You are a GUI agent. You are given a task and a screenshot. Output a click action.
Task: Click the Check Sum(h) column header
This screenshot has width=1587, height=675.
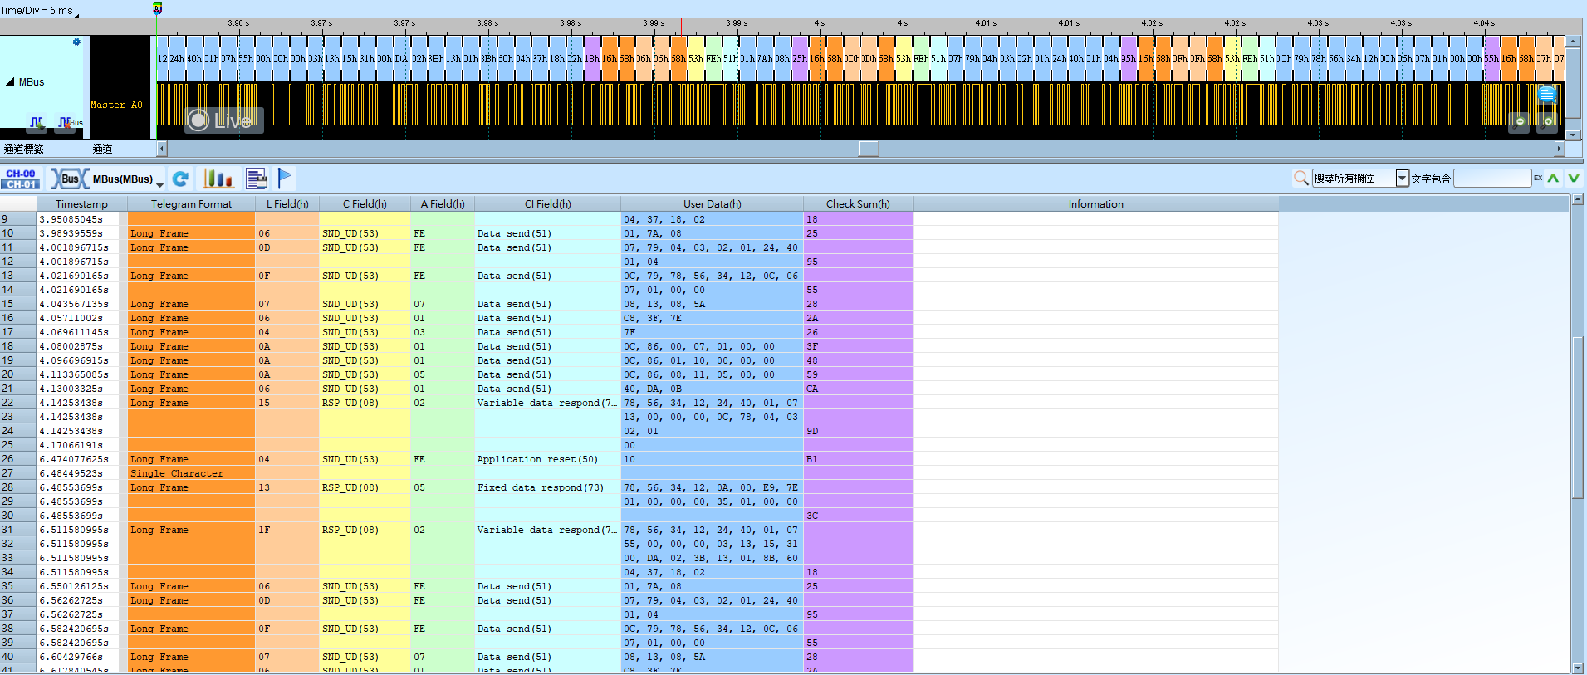[x=858, y=204]
